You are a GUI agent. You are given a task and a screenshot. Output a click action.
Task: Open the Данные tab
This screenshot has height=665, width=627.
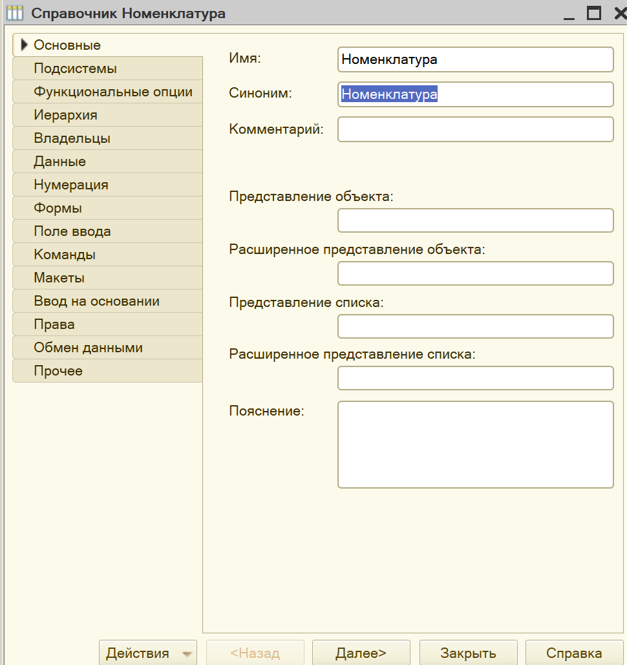[108, 162]
